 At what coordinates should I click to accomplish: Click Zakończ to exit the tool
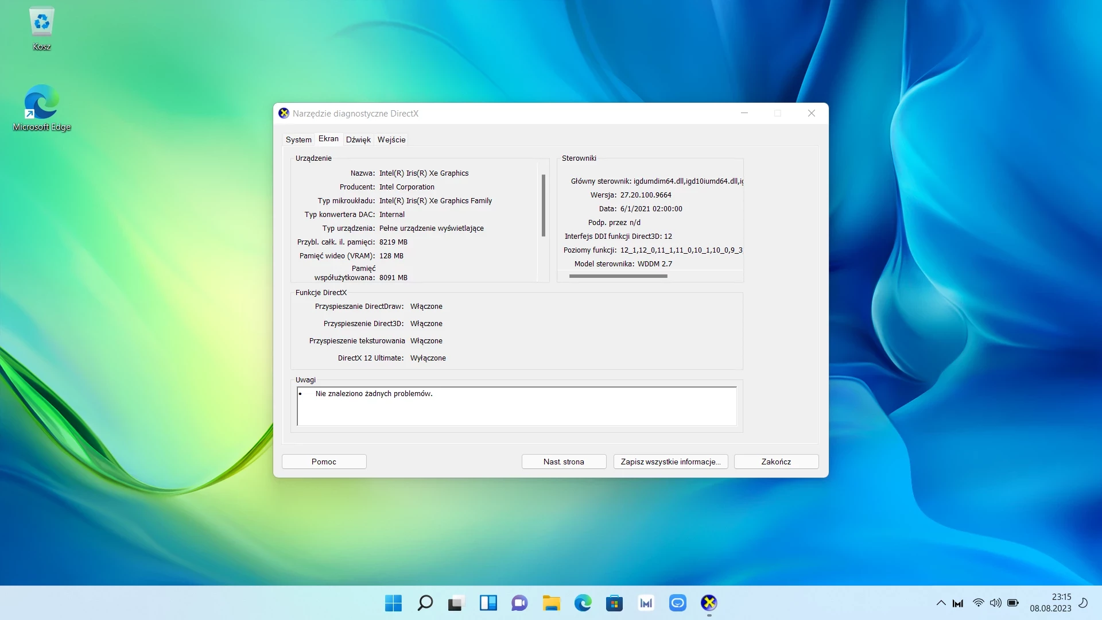(776, 462)
